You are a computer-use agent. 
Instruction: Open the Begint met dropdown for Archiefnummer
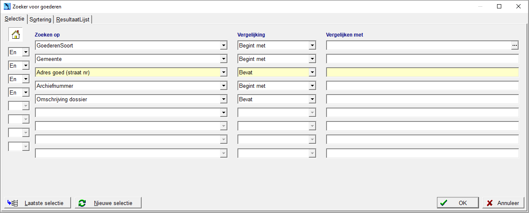coord(312,86)
